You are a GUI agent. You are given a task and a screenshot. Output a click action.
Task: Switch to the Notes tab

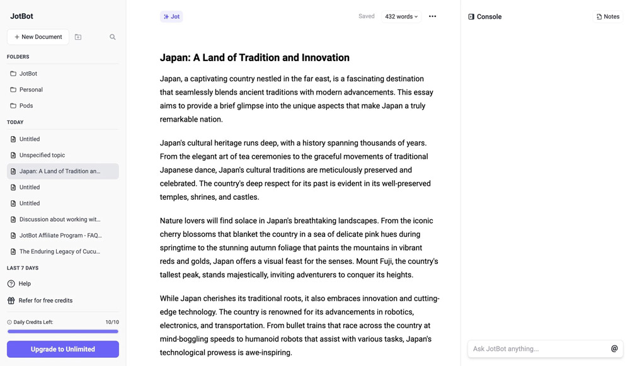[x=608, y=17]
